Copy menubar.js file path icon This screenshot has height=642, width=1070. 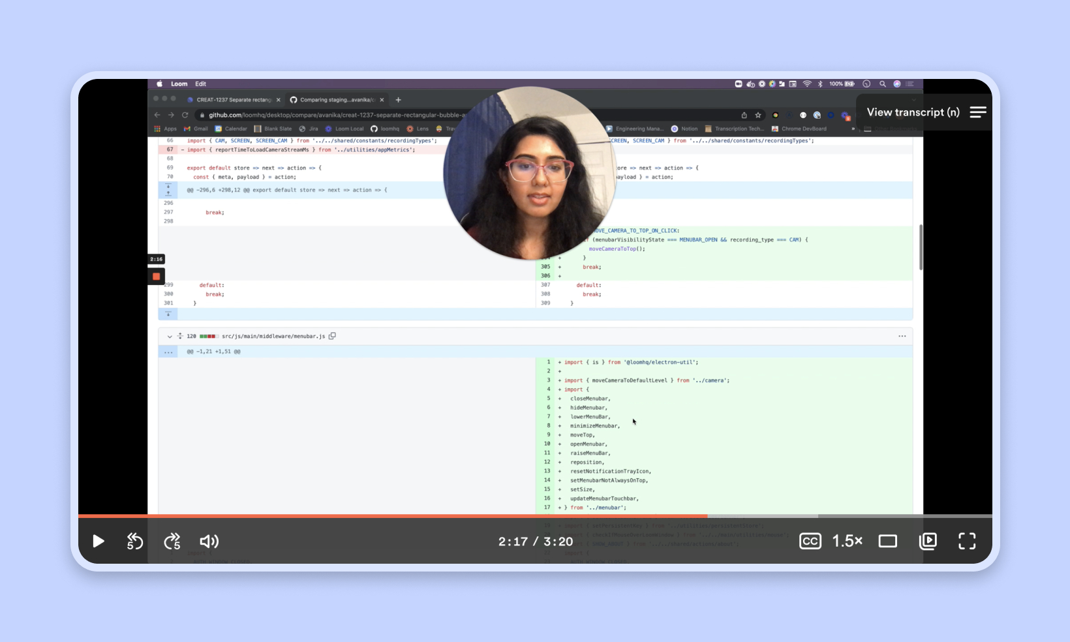332,336
